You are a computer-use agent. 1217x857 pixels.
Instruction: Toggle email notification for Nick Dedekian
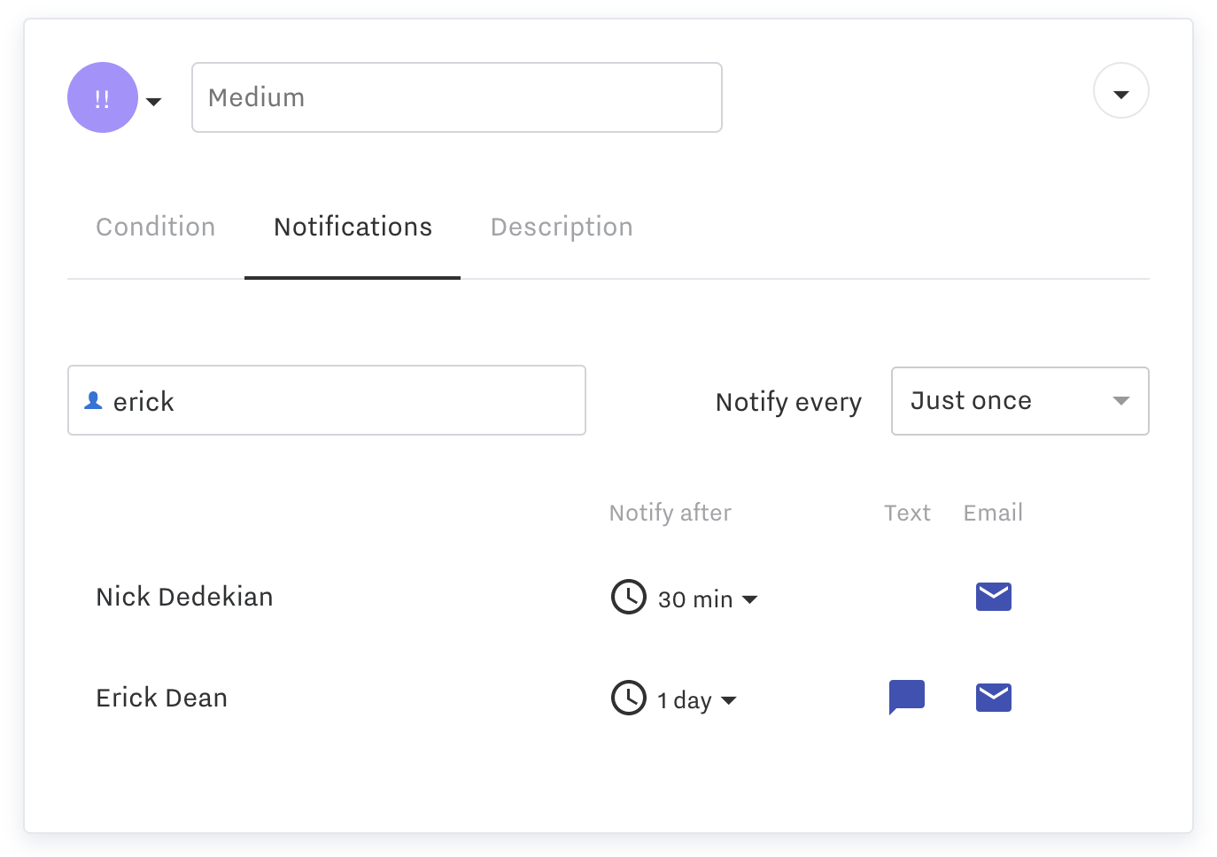click(993, 597)
